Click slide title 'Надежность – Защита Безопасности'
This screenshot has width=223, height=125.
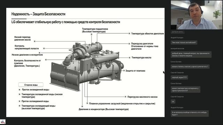click(x=38, y=14)
